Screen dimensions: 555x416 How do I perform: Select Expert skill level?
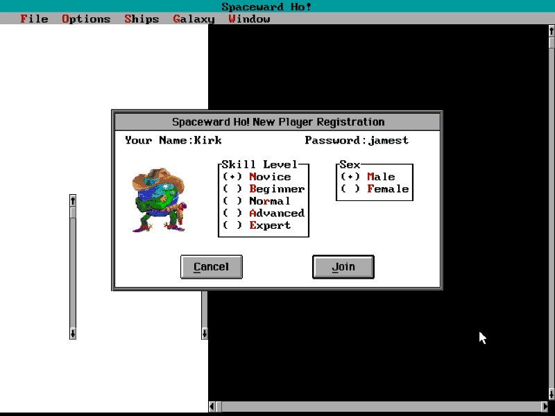click(233, 225)
